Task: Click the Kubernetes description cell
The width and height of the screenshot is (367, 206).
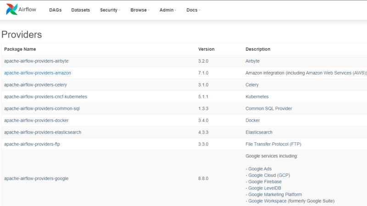Action: click(257, 97)
